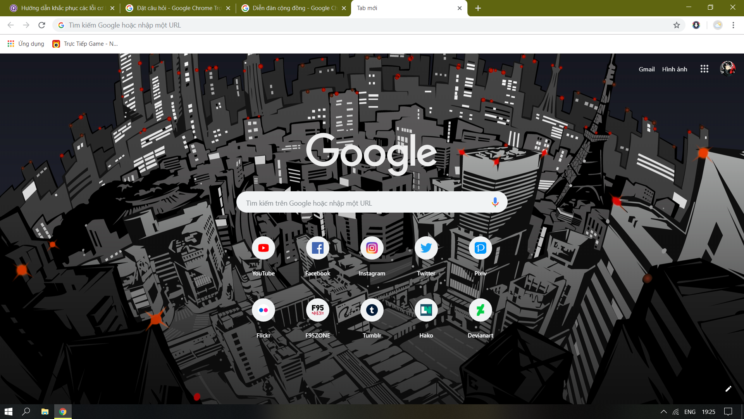Image resolution: width=744 pixels, height=419 pixels.
Task: Bookmark this tab with the star icon
Action: pos(677,25)
